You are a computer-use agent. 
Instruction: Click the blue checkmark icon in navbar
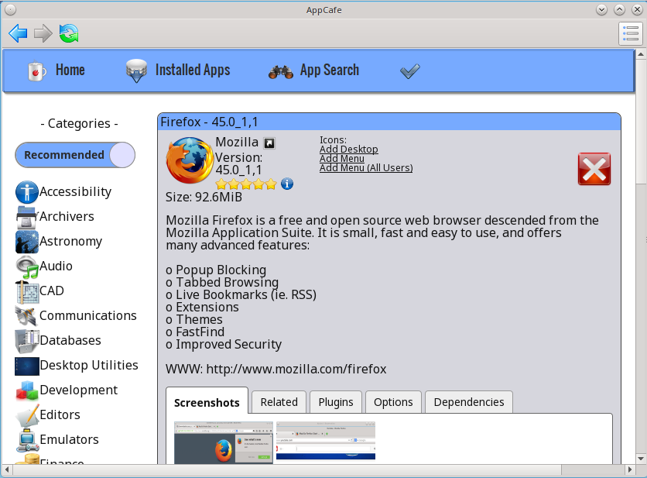click(409, 71)
